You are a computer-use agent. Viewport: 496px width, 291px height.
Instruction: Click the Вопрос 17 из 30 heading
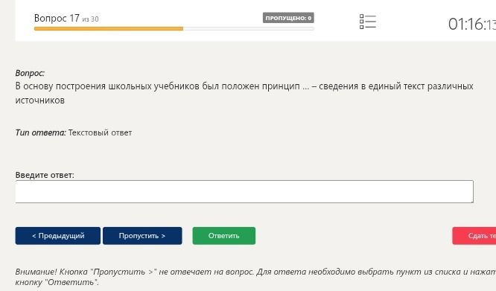coord(66,19)
